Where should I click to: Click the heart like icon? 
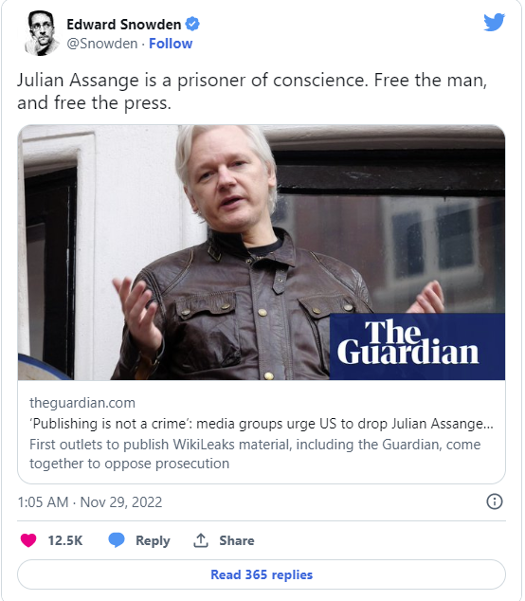coord(28,540)
